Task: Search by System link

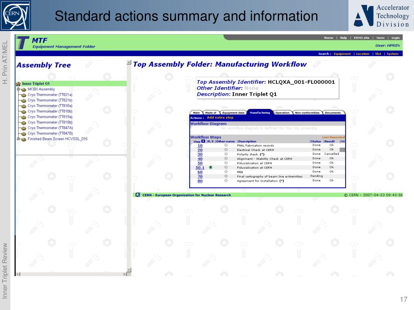Action: pyautogui.click(x=392, y=54)
